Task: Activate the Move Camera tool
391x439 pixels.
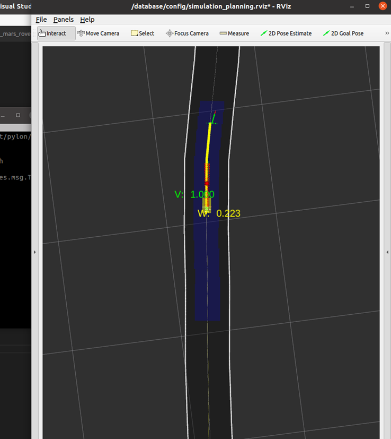Action: [99, 33]
